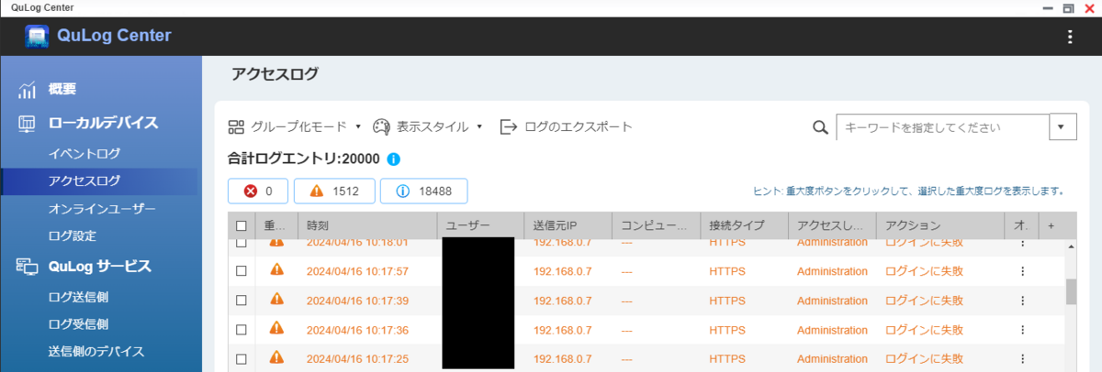Click the keyword search input field
1102x372 pixels.
[x=943, y=127]
